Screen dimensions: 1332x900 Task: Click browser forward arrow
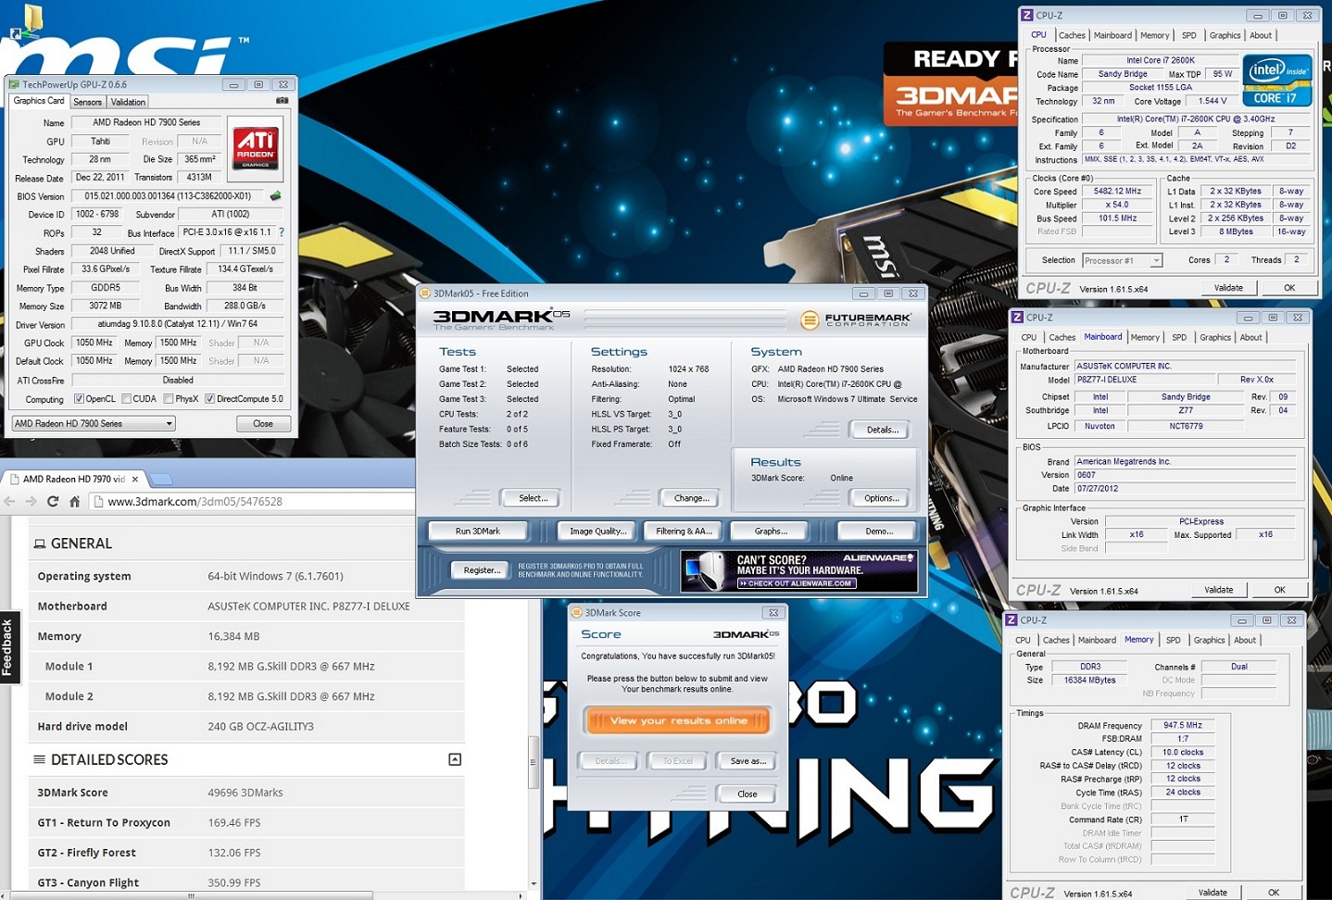click(31, 501)
